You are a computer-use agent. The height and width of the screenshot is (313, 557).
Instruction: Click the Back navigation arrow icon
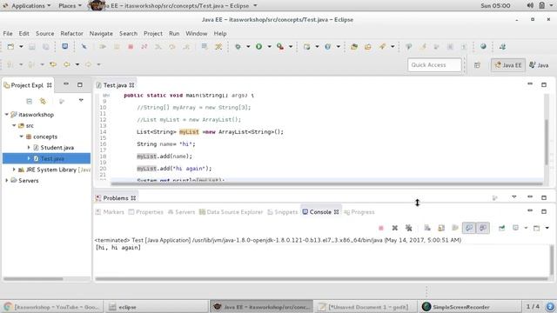(66, 64)
